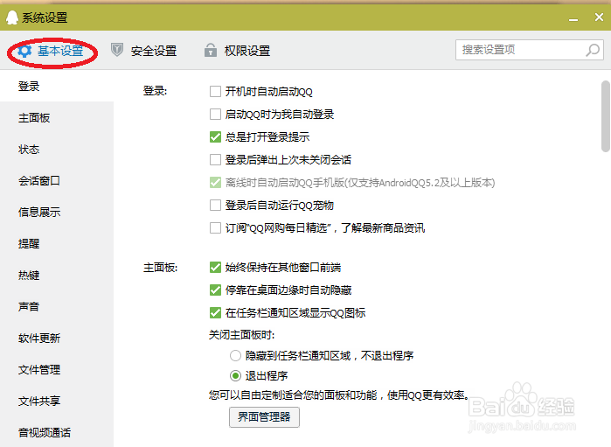This screenshot has width=611, height=447.
Task: Focus the 搜索设置项 search field
Action: [x=529, y=50]
